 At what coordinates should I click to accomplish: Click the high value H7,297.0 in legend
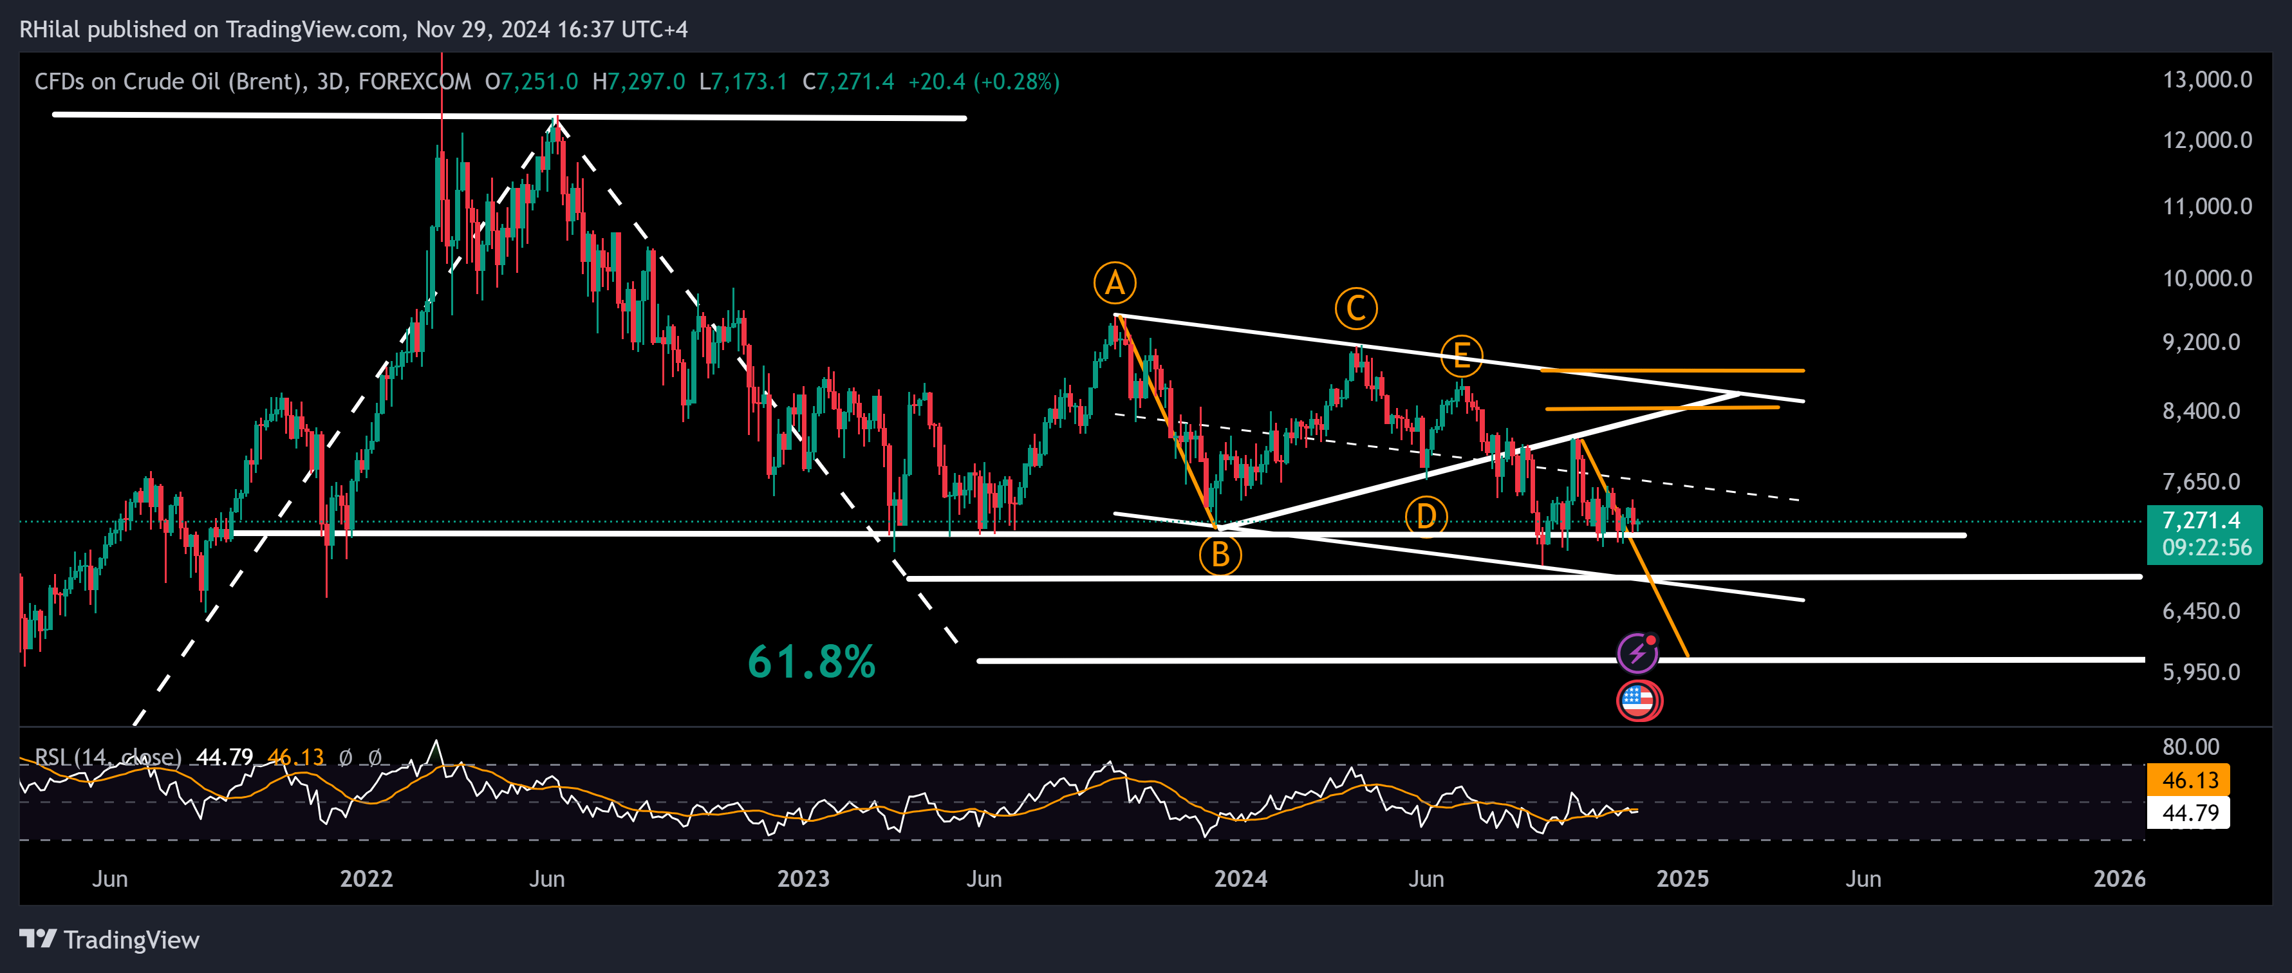[x=639, y=82]
